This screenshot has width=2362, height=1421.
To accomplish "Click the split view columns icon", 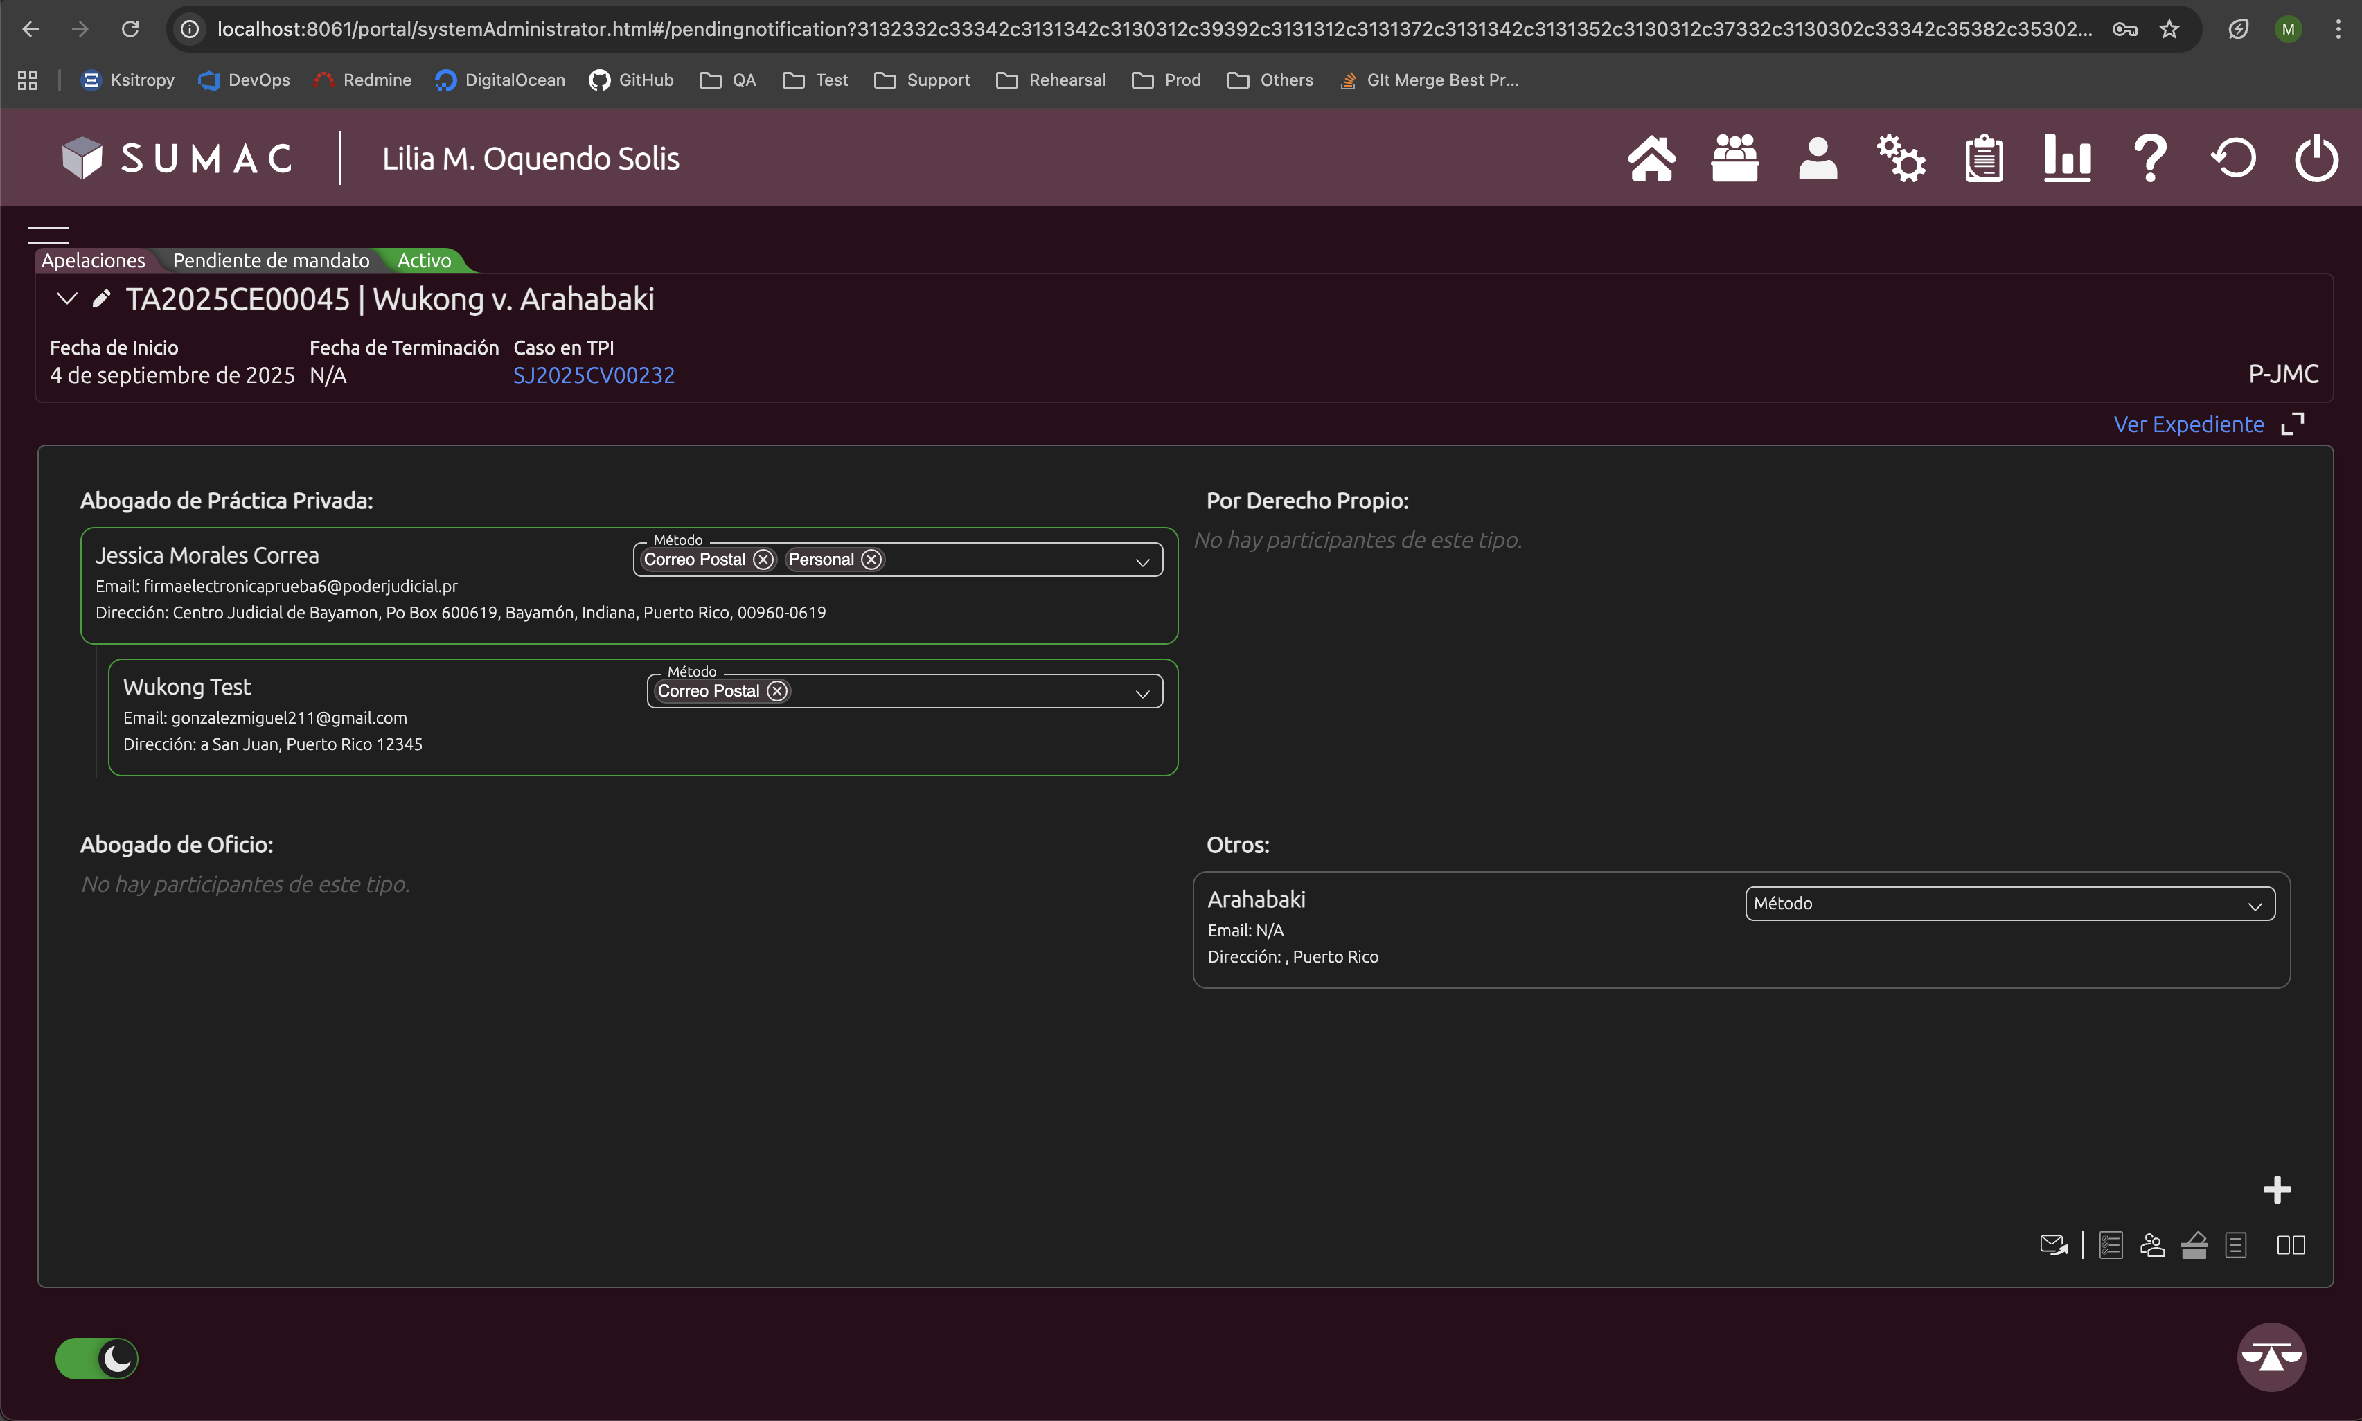I will click(2290, 1245).
